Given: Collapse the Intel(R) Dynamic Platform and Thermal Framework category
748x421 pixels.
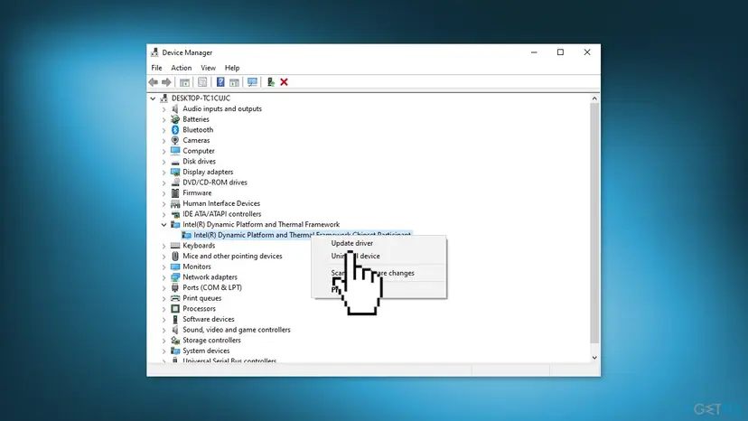Looking at the screenshot, I should pyautogui.click(x=164, y=224).
